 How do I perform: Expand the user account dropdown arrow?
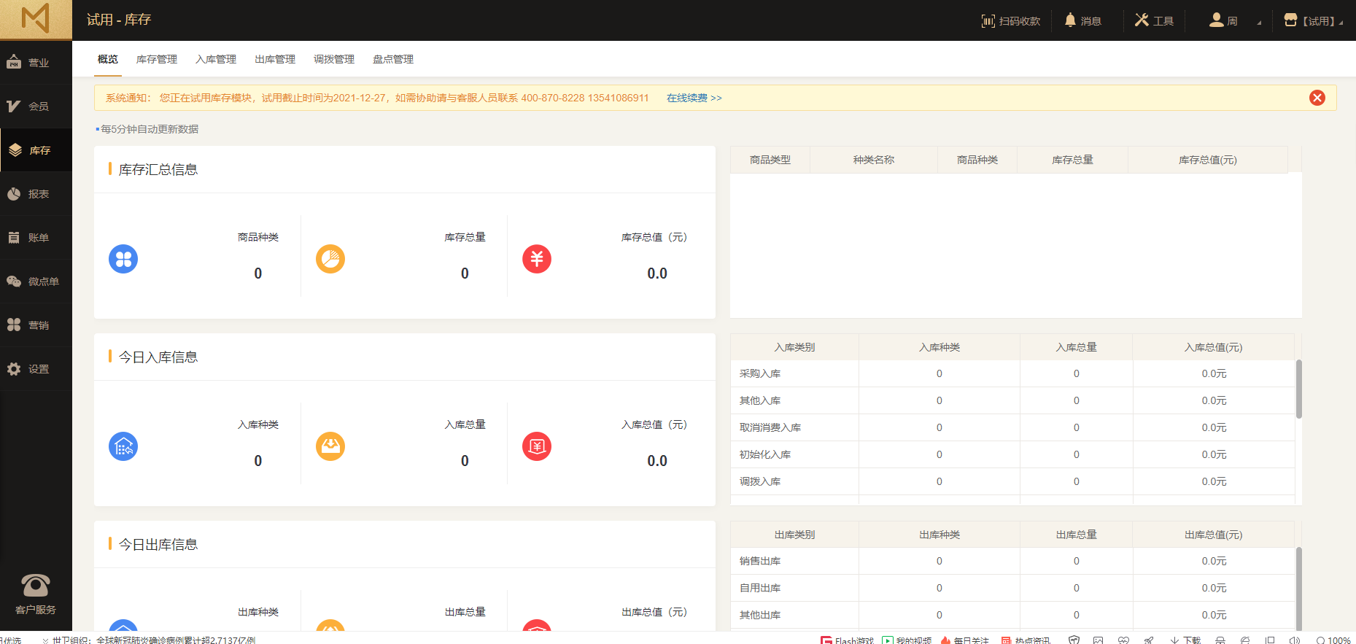point(1259,23)
